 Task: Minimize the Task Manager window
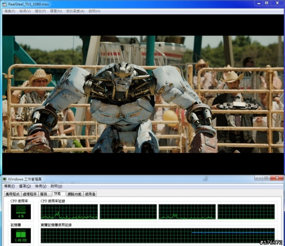258,178
